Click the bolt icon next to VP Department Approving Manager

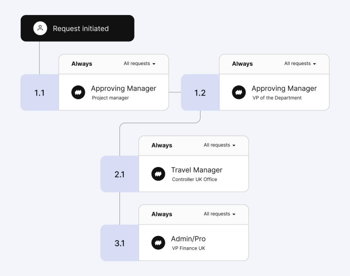[239, 92]
